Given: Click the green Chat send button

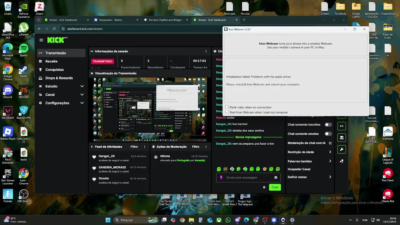Looking at the screenshot, I should click(x=275, y=187).
